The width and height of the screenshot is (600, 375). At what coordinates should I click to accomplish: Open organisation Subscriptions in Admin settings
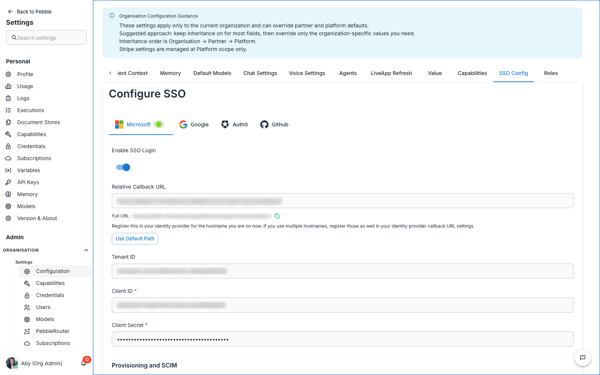(53, 343)
